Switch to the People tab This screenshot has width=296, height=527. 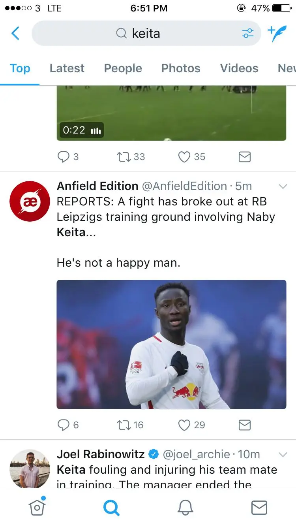123,68
